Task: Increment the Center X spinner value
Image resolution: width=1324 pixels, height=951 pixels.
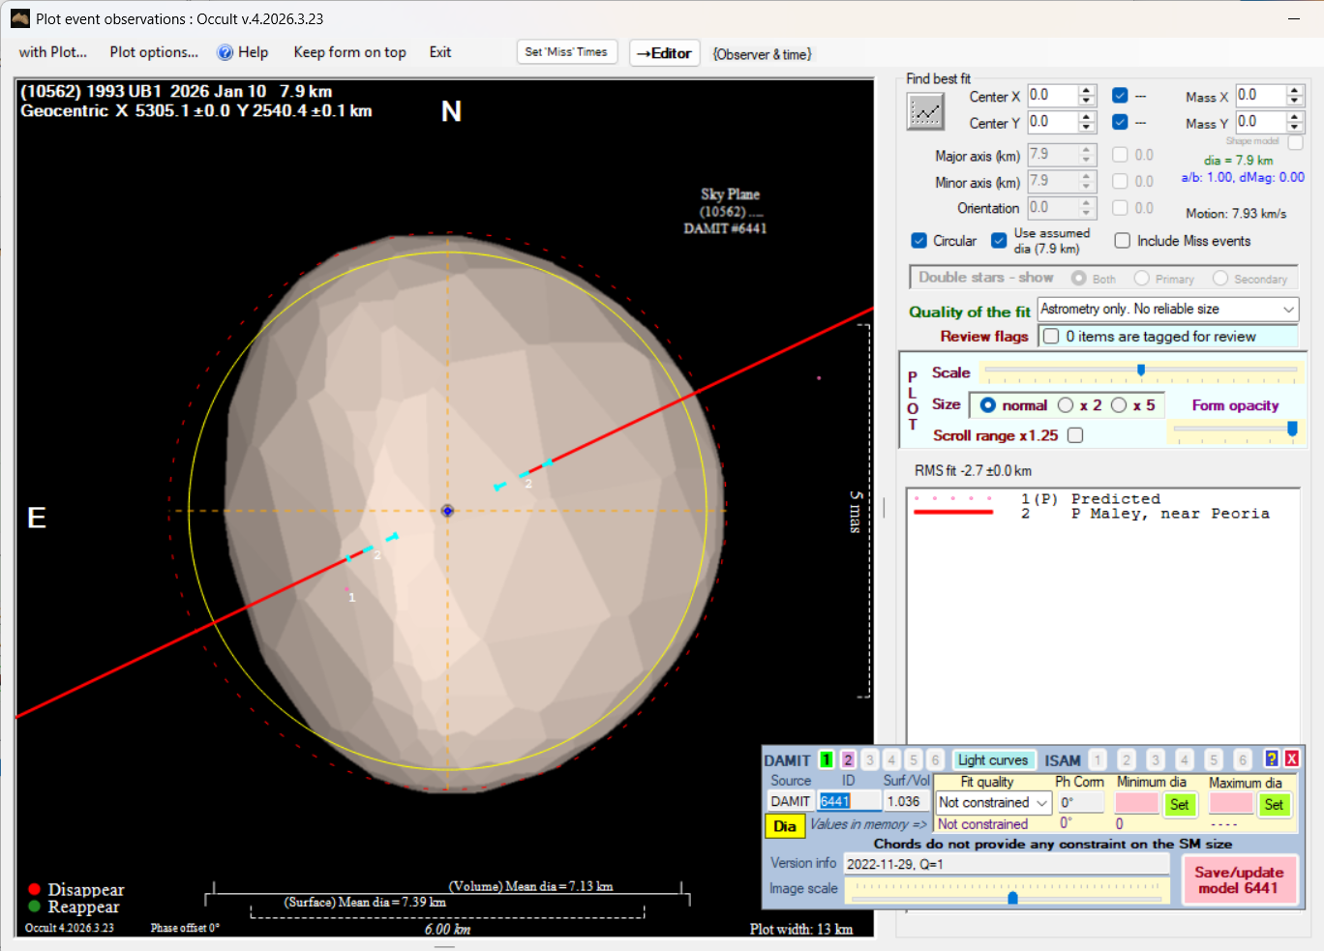Action: (1087, 91)
